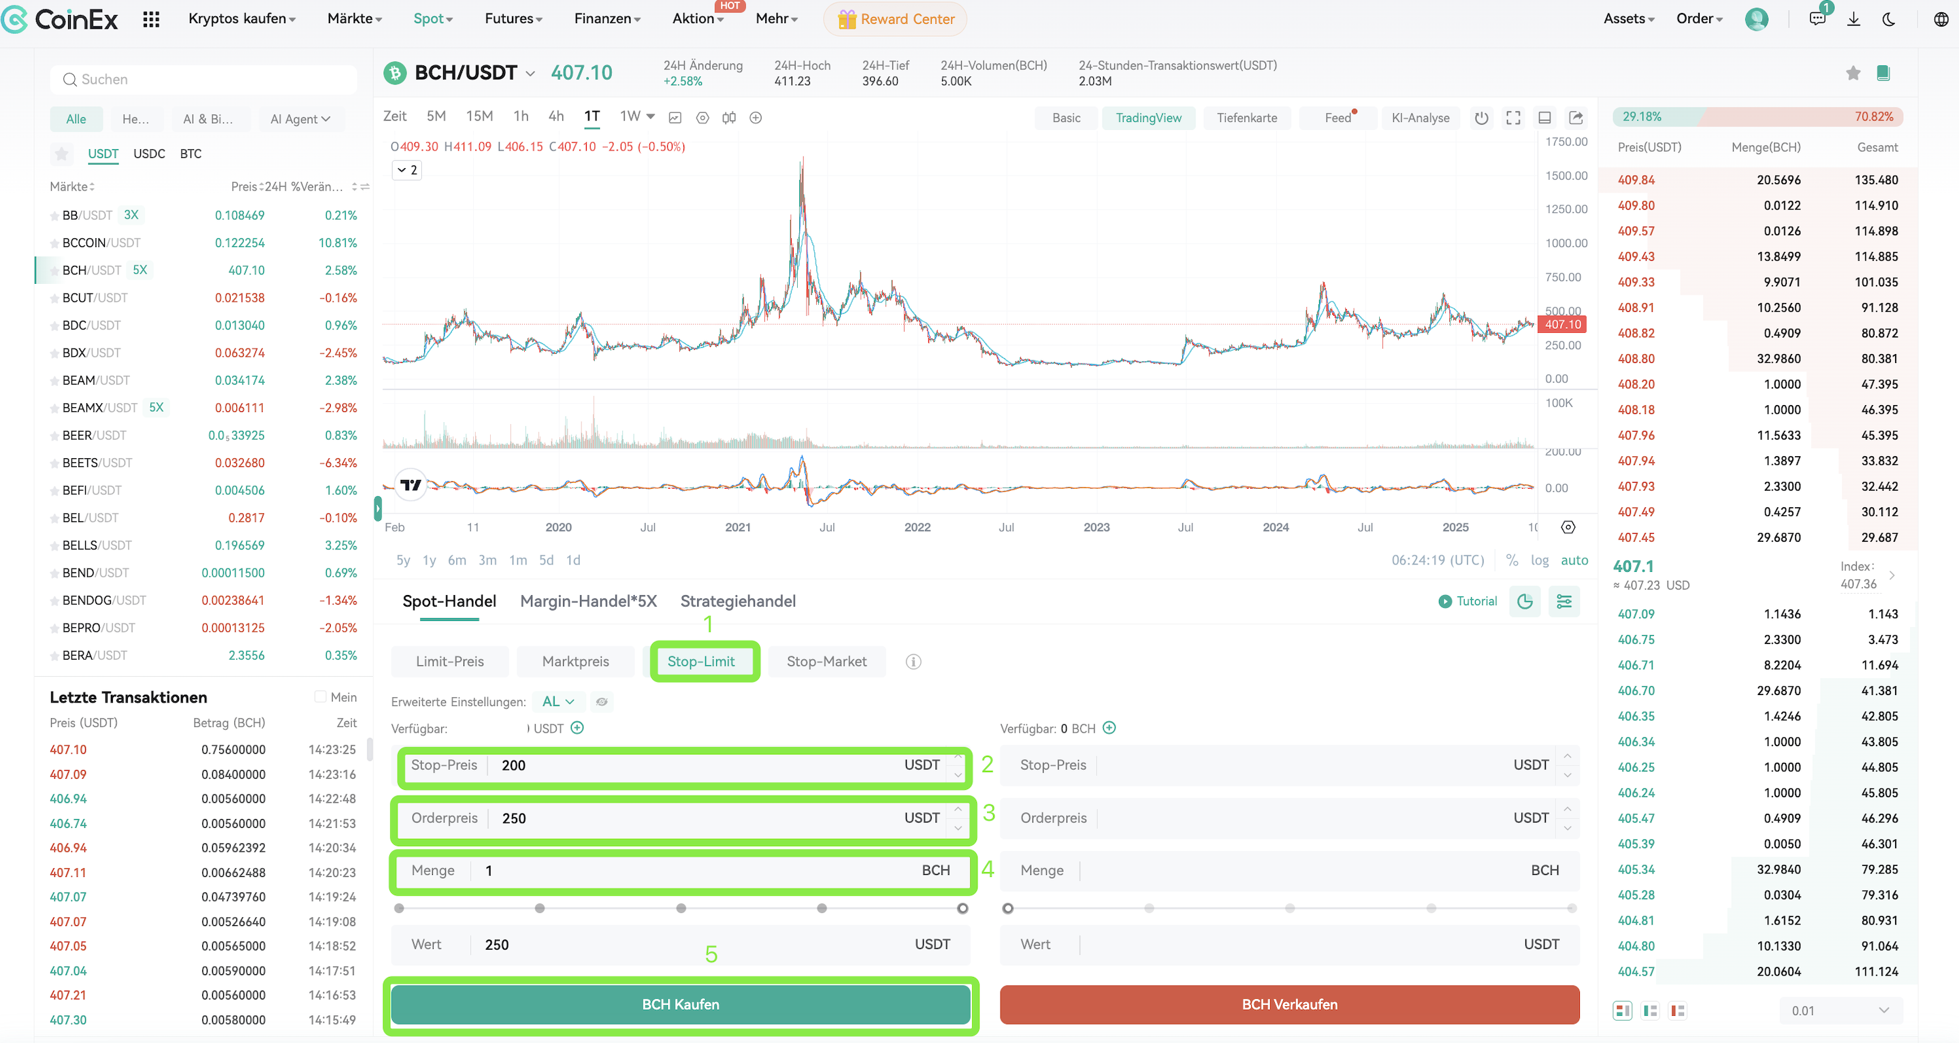This screenshot has height=1043, width=1959.
Task: Show sell-only order book view
Action: pos(1677,1010)
